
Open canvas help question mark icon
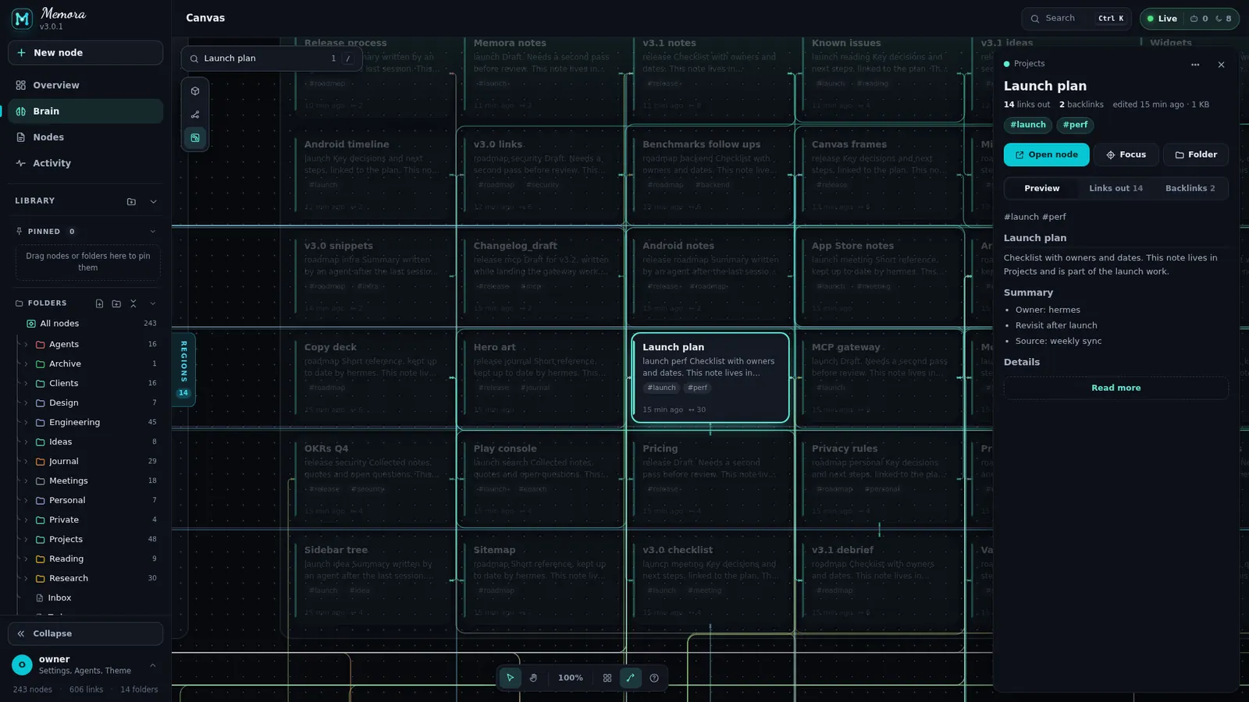(654, 678)
